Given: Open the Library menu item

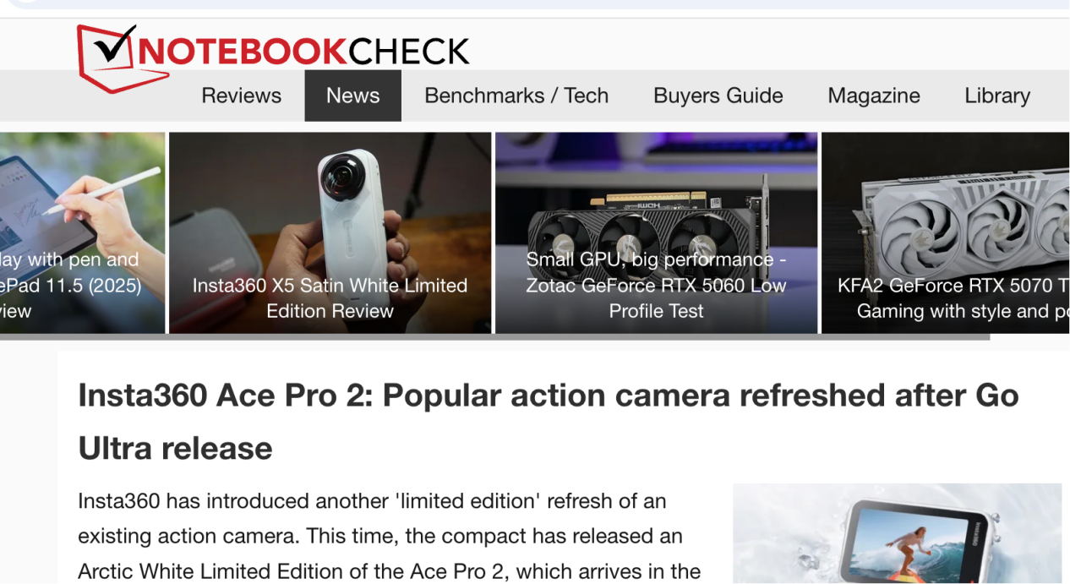Looking at the screenshot, I should [x=996, y=96].
